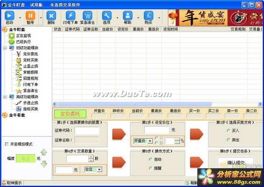Open the dropdown arrow next to 选项
The image size is (264, 187).
[x=117, y=18]
